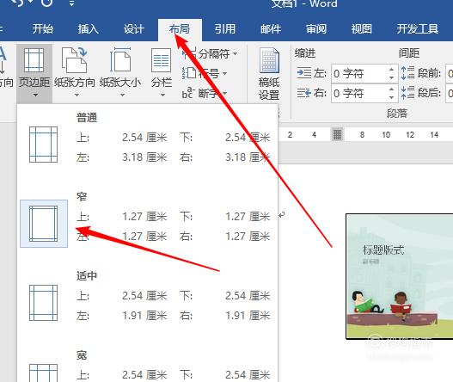Click the 段落 group label
The image size is (453, 382).
pyautogui.click(x=397, y=114)
